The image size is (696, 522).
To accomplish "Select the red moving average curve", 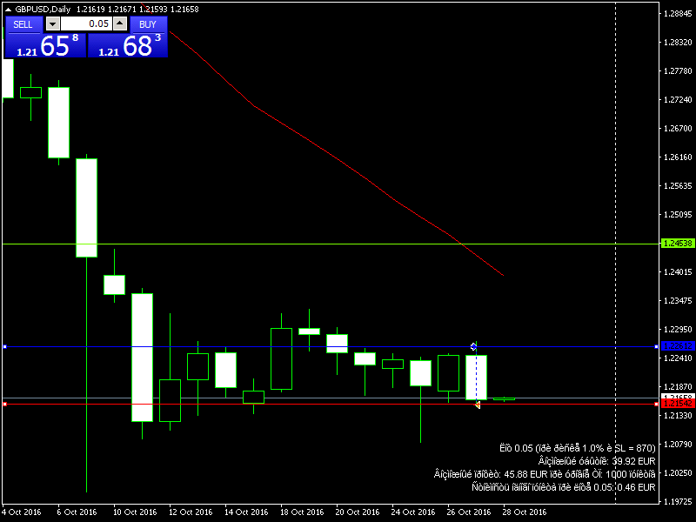I will [x=338, y=159].
